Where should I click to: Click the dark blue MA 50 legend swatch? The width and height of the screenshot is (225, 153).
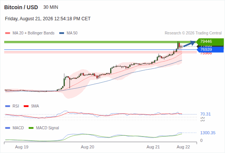click(x=62, y=33)
